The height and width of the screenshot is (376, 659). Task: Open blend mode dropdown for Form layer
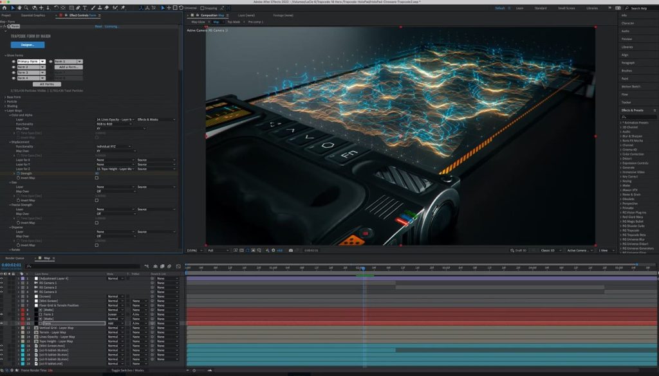pos(115,323)
